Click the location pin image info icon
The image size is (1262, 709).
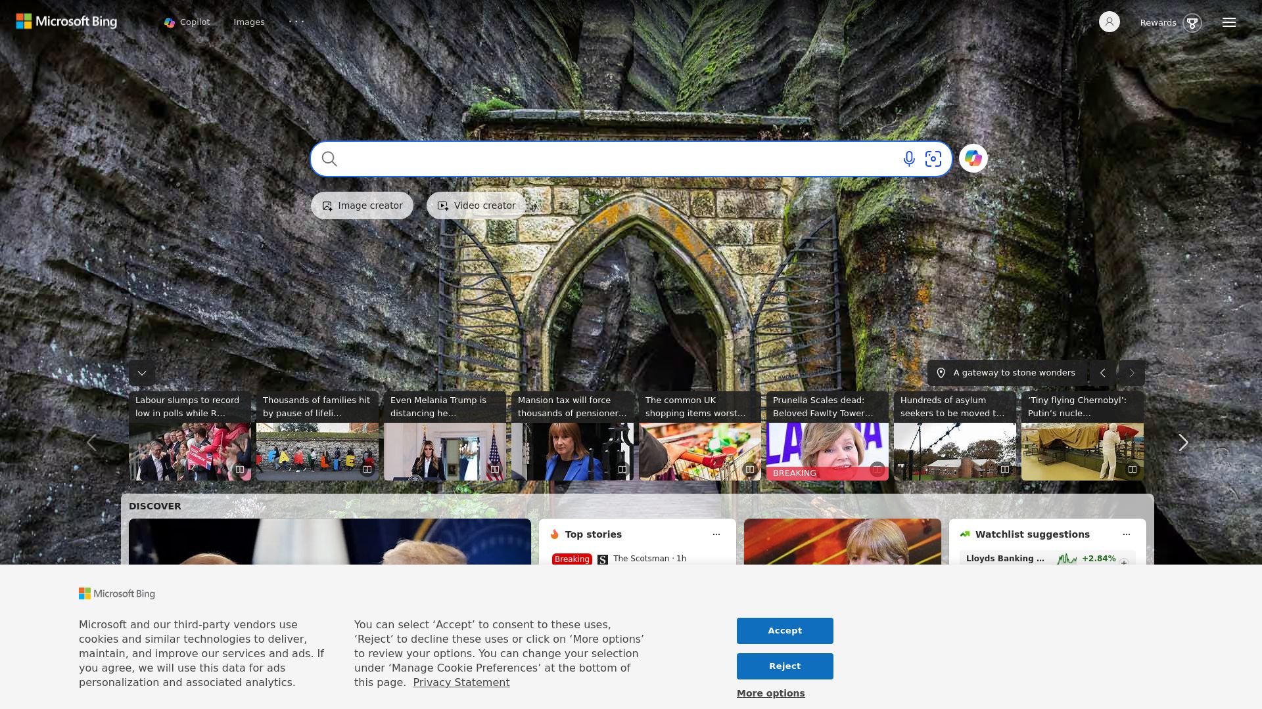[941, 373]
